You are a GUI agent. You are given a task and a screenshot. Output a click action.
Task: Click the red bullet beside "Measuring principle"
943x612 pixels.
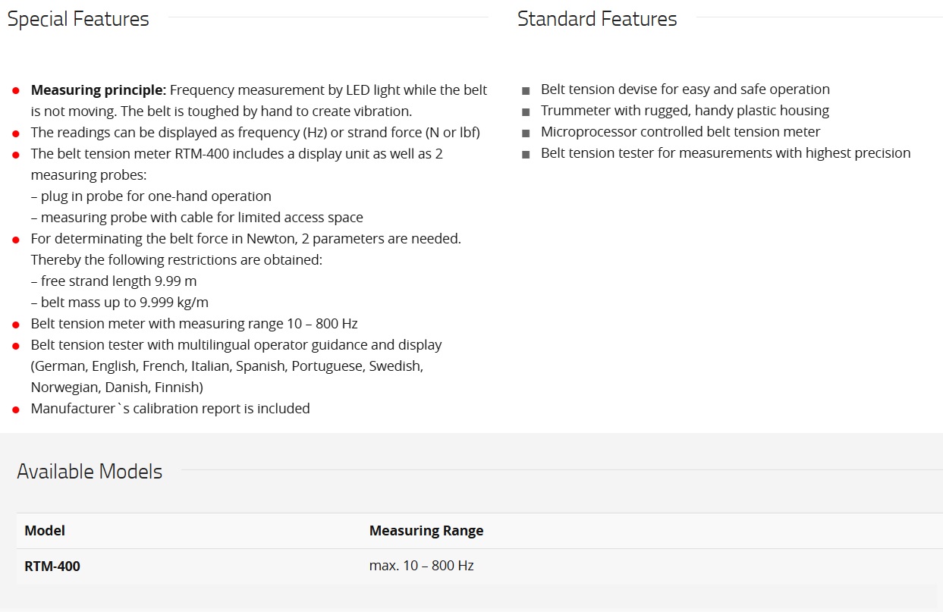click(x=16, y=91)
